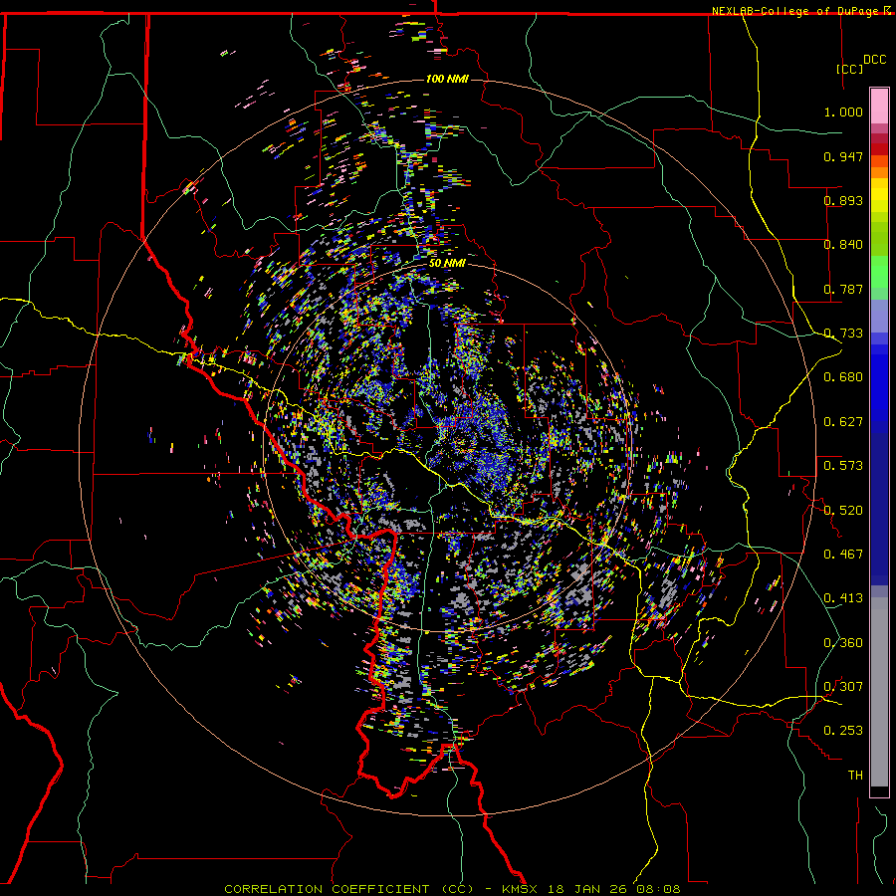
Task: Select the 0.307 legend value
Action: pos(843,687)
